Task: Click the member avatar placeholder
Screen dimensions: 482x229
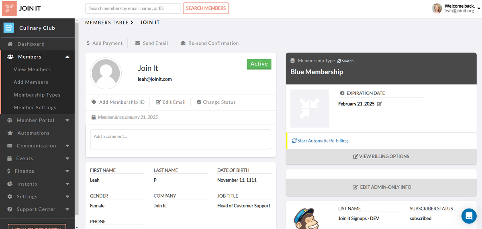Action: click(x=106, y=73)
